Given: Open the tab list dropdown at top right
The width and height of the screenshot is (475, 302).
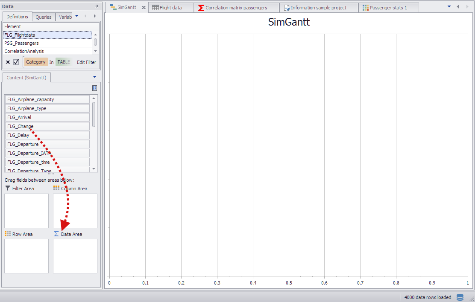Looking at the screenshot, I should (450, 7).
